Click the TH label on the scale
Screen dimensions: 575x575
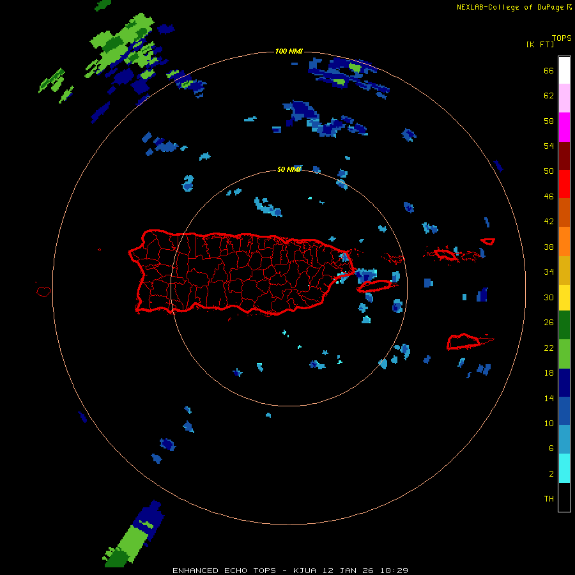coord(549,499)
